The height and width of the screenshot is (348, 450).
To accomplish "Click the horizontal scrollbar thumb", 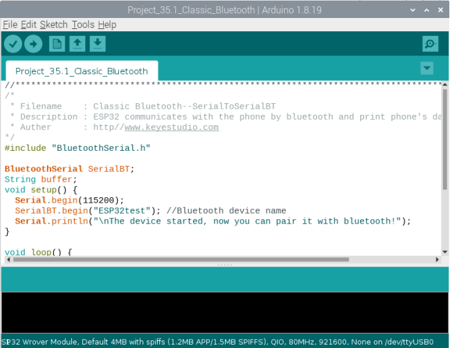I will [x=181, y=259].
